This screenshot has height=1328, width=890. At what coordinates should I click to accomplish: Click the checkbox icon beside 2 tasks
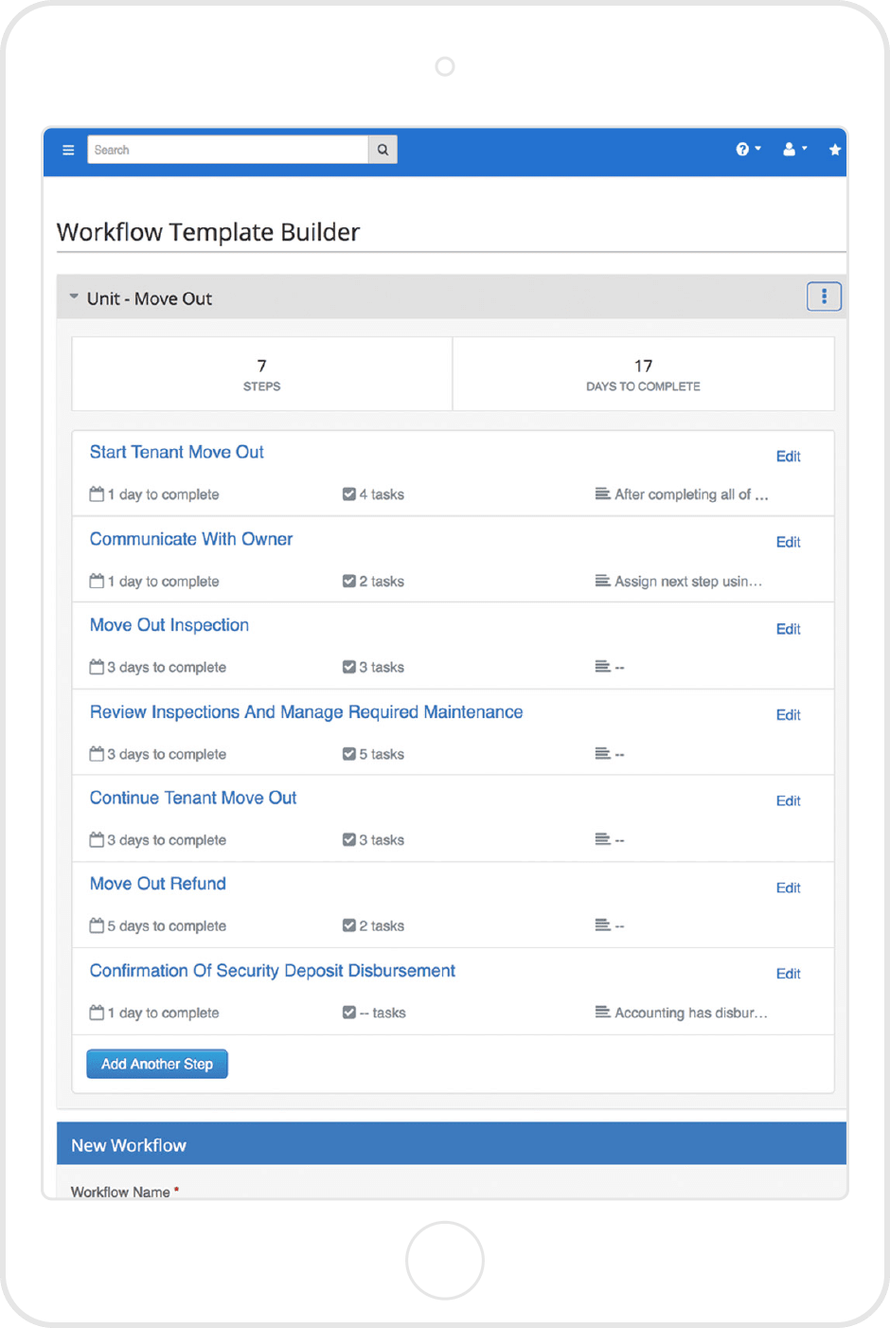coord(349,581)
